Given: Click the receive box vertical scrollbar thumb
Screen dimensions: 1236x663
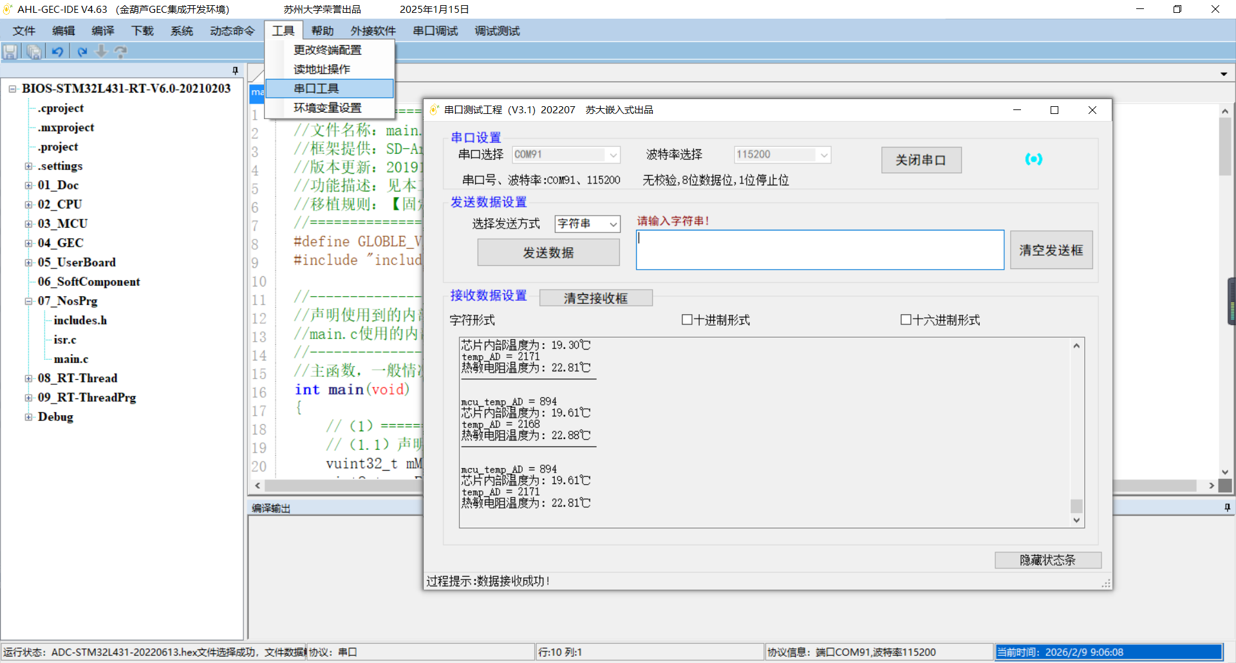Looking at the screenshot, I should (1076, 505).
